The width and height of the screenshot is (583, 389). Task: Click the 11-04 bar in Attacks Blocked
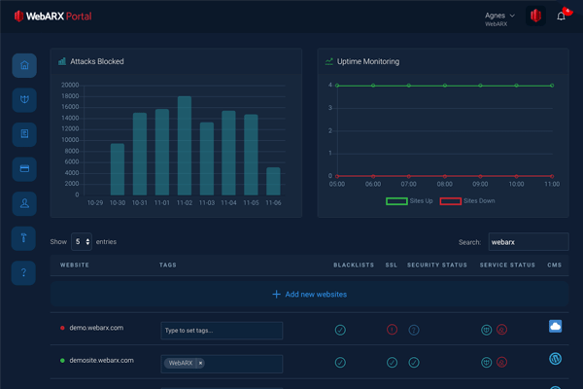[228, 153]
